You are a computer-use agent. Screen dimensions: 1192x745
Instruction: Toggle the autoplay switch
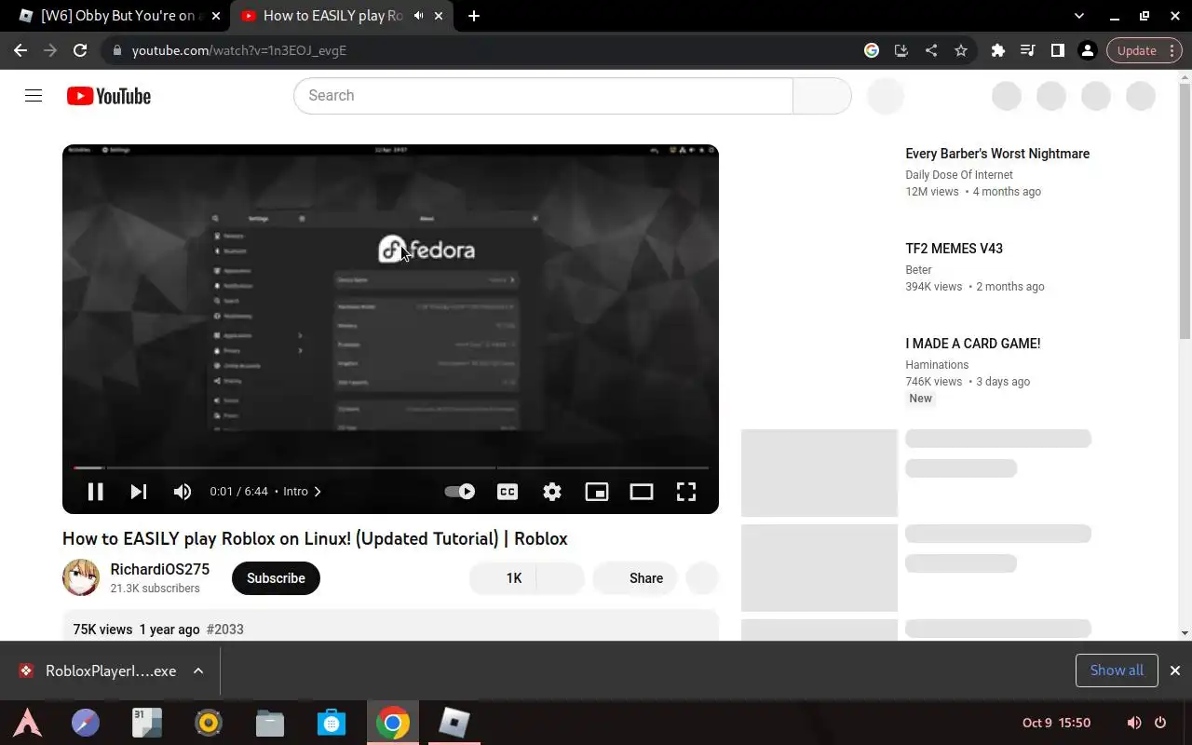coord(459,492)
